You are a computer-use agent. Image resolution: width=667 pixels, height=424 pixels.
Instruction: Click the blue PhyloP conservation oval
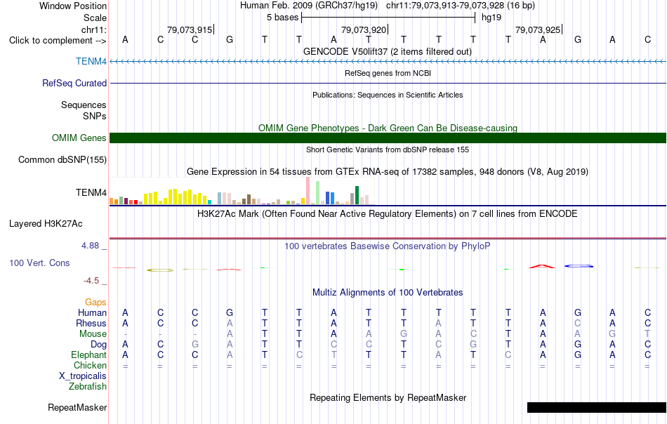click(579, 266)
